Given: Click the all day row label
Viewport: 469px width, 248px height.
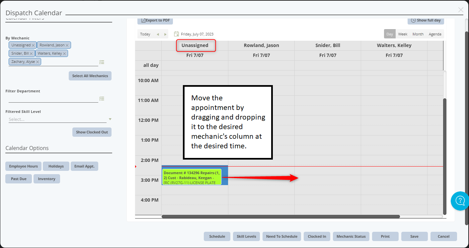Looking at the screenshot, I should 151,65.
